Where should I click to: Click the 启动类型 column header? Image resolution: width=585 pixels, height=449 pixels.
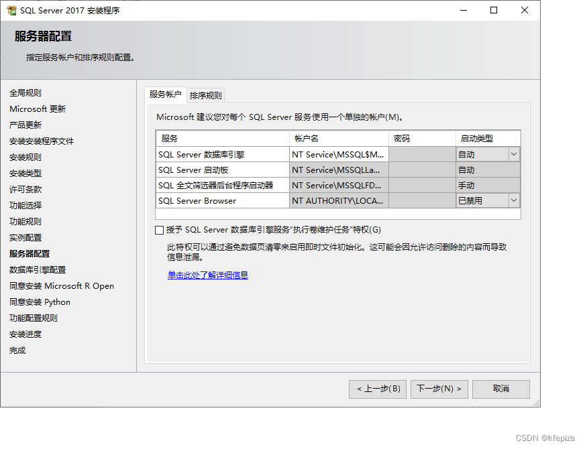coord(488,139)
